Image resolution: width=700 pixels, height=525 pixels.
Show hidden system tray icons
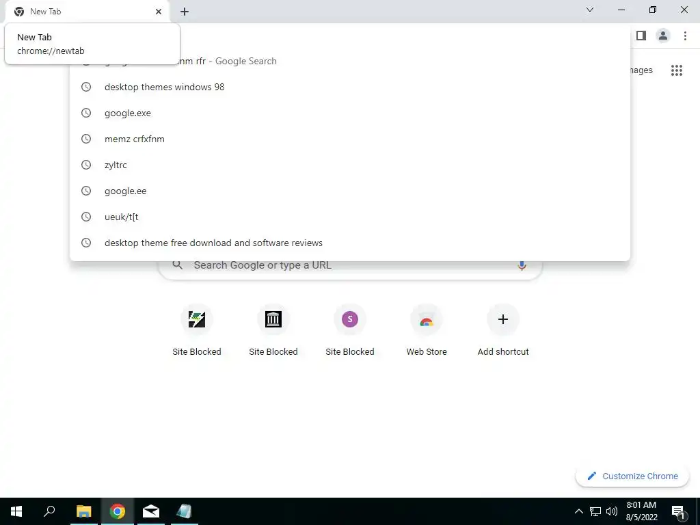(x=578, y=511)
